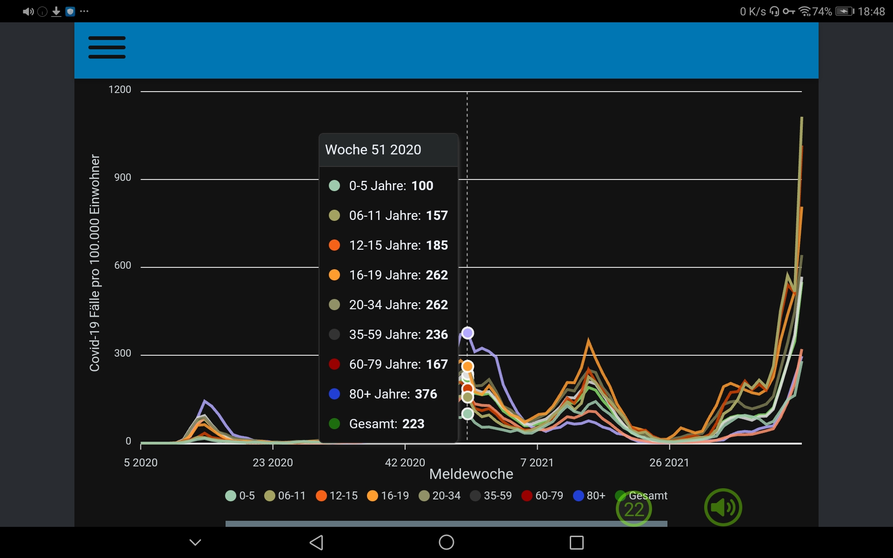Tap the green circled 22 badge
The height and width of the screenshot is (558, 893).
pyautogui.click(x=633, y=510)
